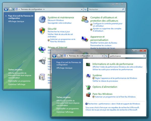Image resolution: width=151 pixels, height=121 pixels.
Task: Click the Pare-feu Windows brick wall icon
Action: point(88,95)
